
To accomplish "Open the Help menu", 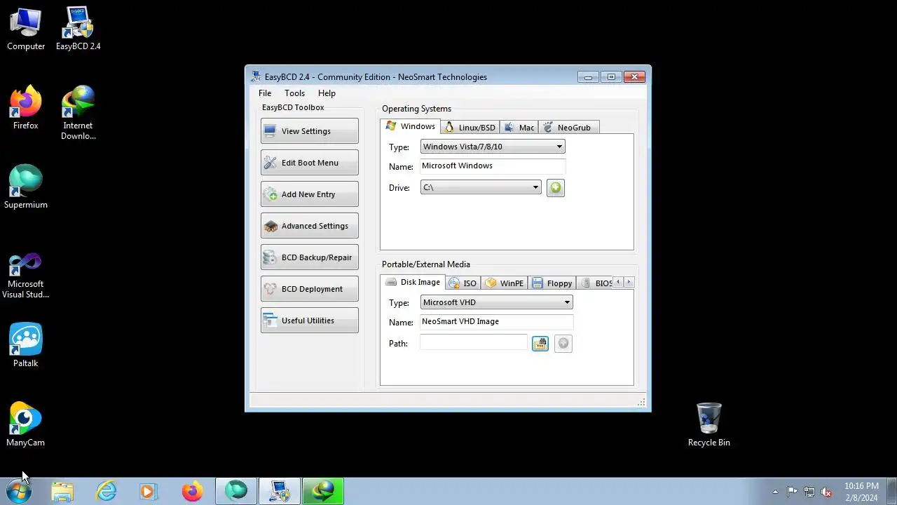I will point(327,93).
